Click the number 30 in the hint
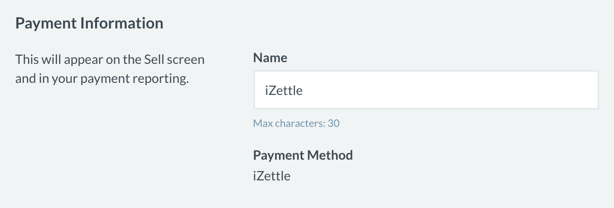 tap(333, 123)
